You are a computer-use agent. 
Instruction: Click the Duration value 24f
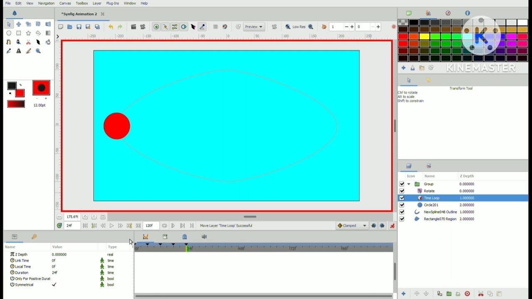(x=55, y=273)
